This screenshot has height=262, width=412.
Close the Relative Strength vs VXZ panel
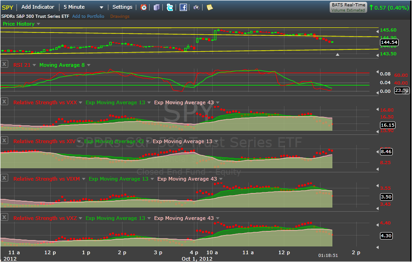pyautogui.click(x=5, y=217)
